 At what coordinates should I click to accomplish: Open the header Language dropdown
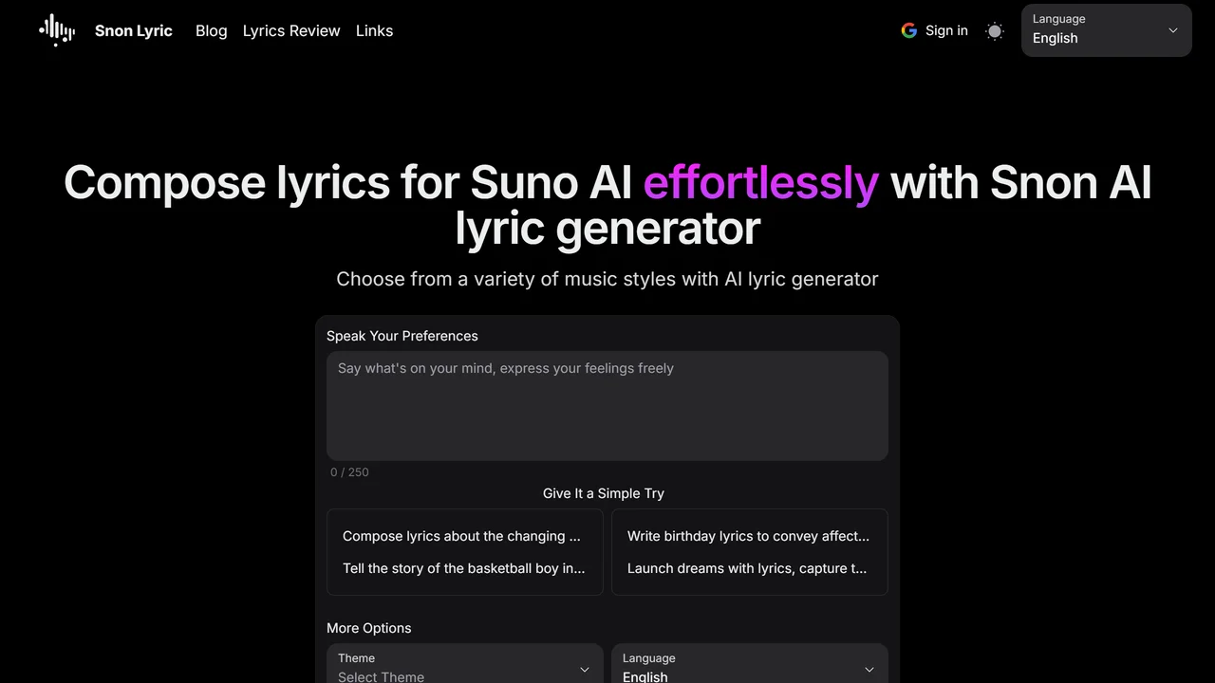(1107, 30)
